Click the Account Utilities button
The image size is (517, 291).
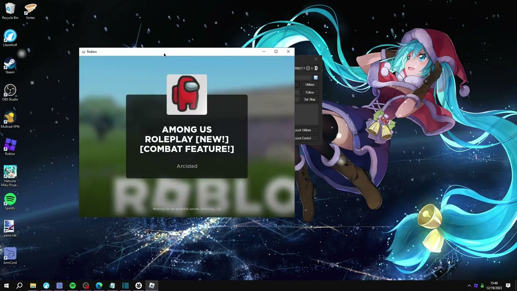[x=307, y=130]
